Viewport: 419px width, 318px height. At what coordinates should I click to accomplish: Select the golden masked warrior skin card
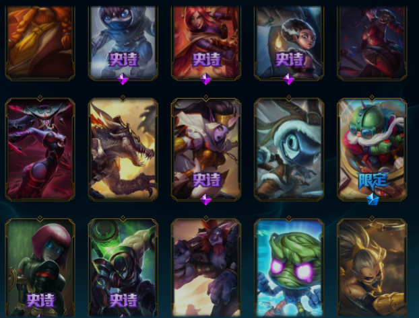point(372,268)
